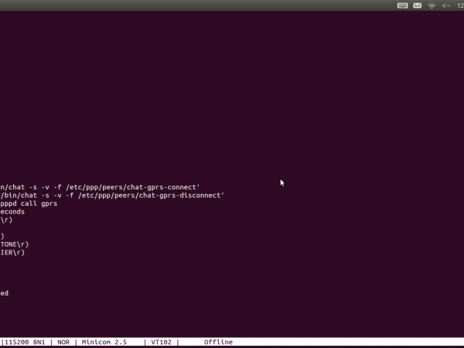Click the 115200 8N1 status field
The image size is (464, 348).
(x=26, y=342)
